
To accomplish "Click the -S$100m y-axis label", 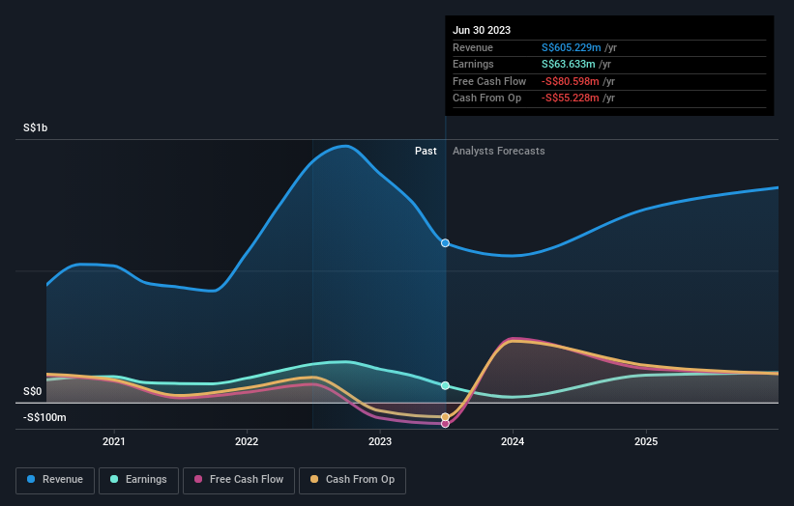I will pos(44,417).
